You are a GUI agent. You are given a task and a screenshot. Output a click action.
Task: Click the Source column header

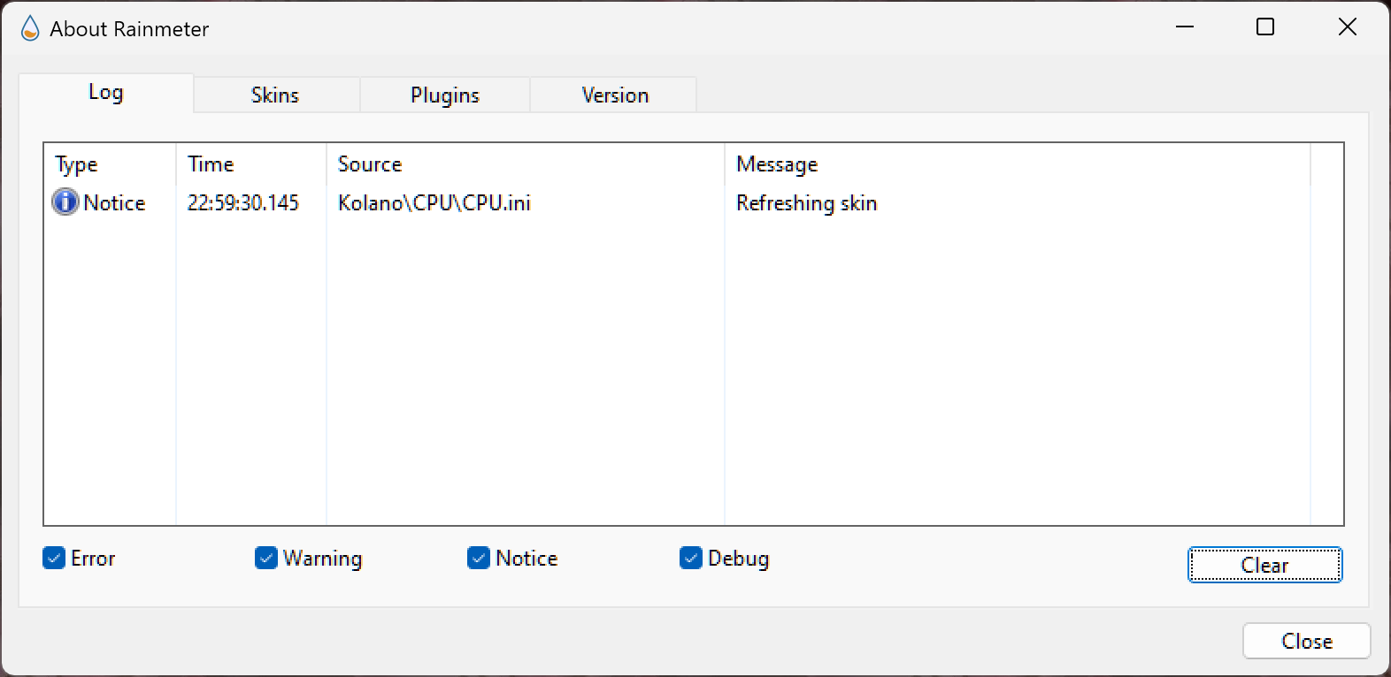pos(526,164)
